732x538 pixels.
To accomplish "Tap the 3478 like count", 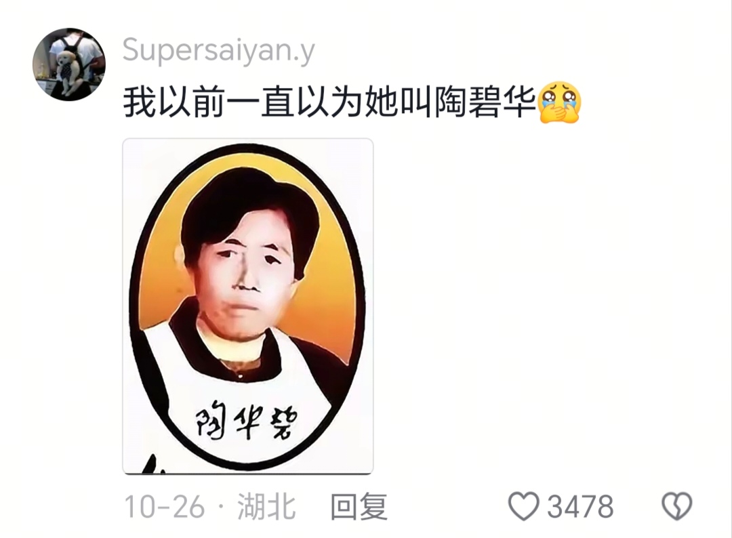I will [580, 506].
